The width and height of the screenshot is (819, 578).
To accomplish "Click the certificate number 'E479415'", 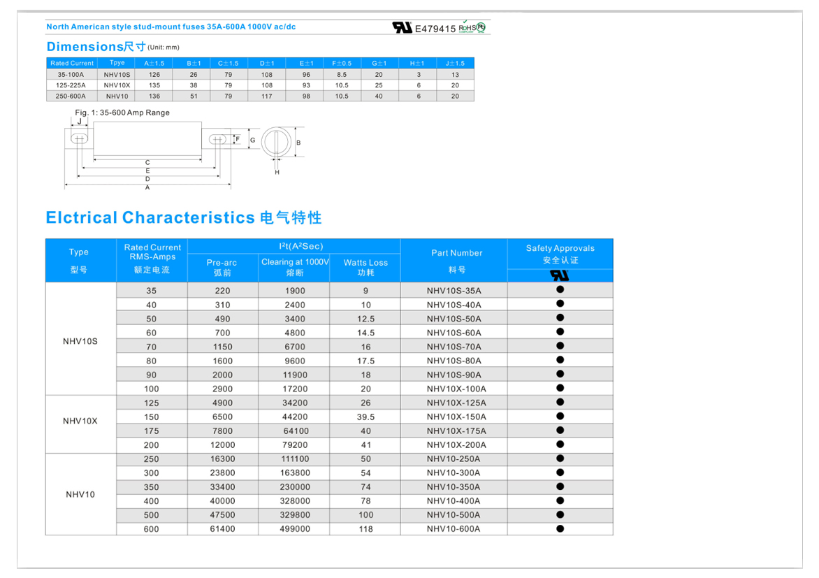I will tap(435, 29).
